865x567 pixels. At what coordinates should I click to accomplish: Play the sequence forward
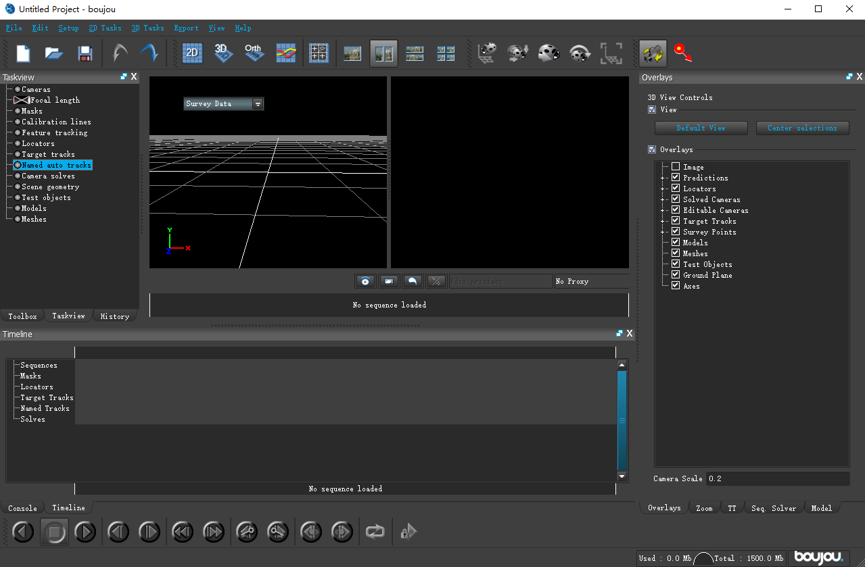[x=85, y=532]
